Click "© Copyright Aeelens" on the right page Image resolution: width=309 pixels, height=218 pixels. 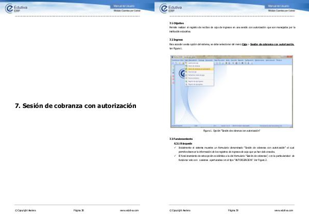point(180,210)
